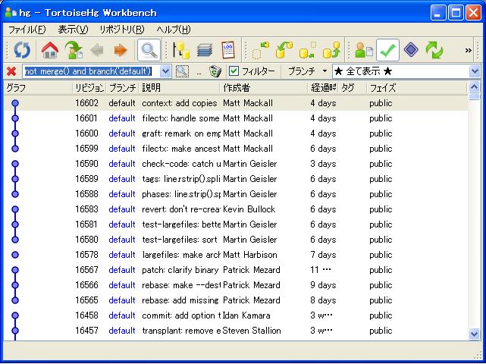Click the search magnifier beside revset field
This screenshot has height=364, width=486.
click(x=182, y=71)
